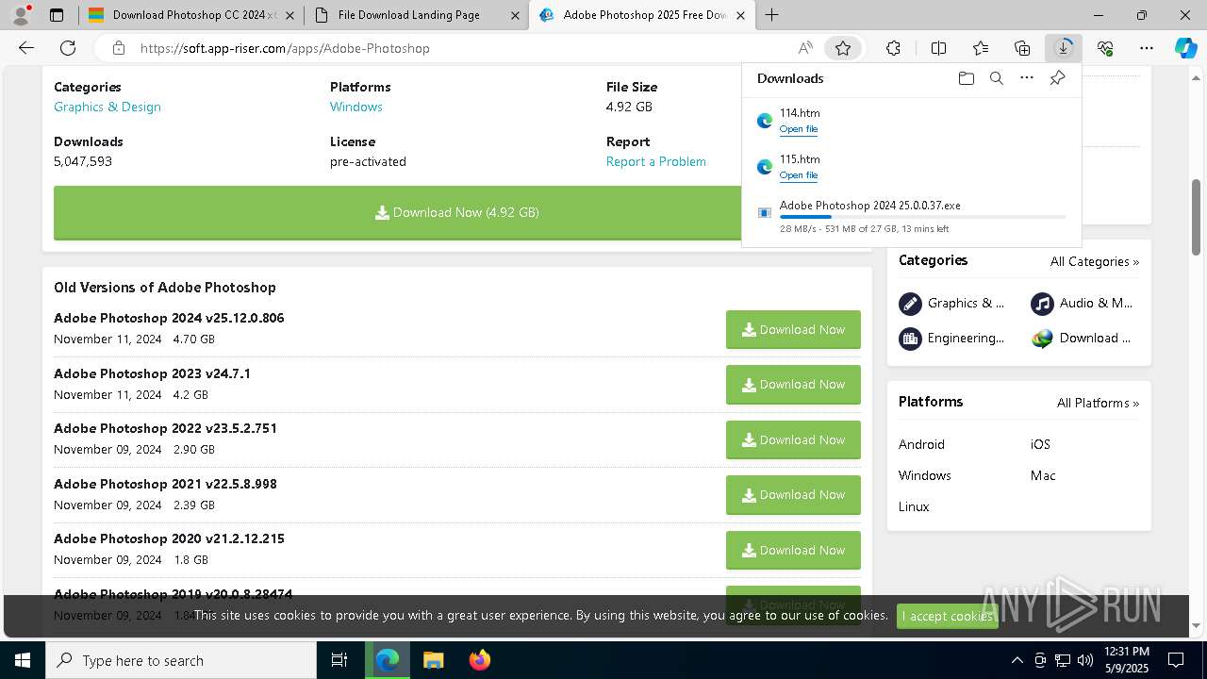Select Windows link in Platforms sidebar
This screenshot has height=679, width=1207.
(x=924, y=475)
